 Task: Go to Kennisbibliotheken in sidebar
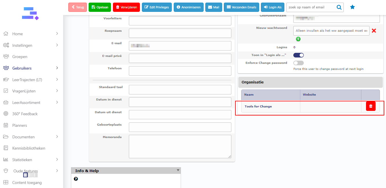click(29, 148)
